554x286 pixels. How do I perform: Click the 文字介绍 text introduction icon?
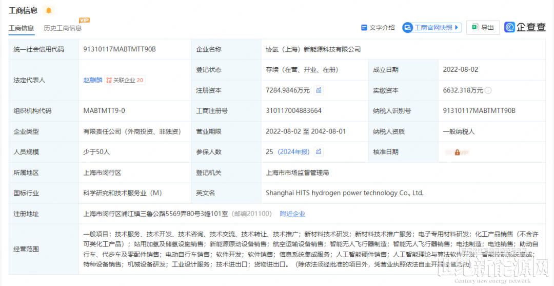click(364, 28)
